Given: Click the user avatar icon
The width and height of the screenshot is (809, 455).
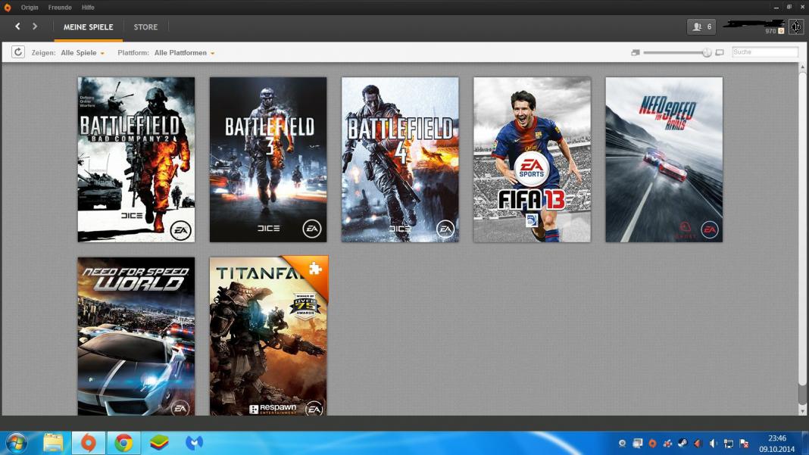Looking at the screenshot, I should point(795,26).
